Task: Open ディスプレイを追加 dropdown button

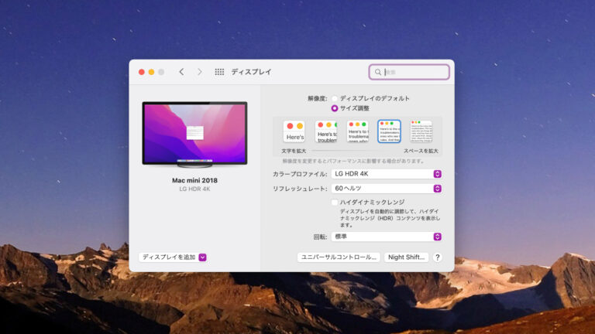Action: pos(173,257)
